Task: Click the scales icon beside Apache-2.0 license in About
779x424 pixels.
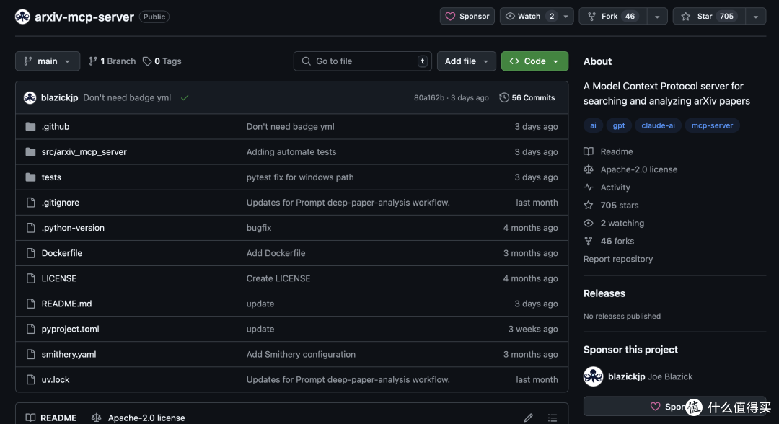Action: (x=589, y=169)
